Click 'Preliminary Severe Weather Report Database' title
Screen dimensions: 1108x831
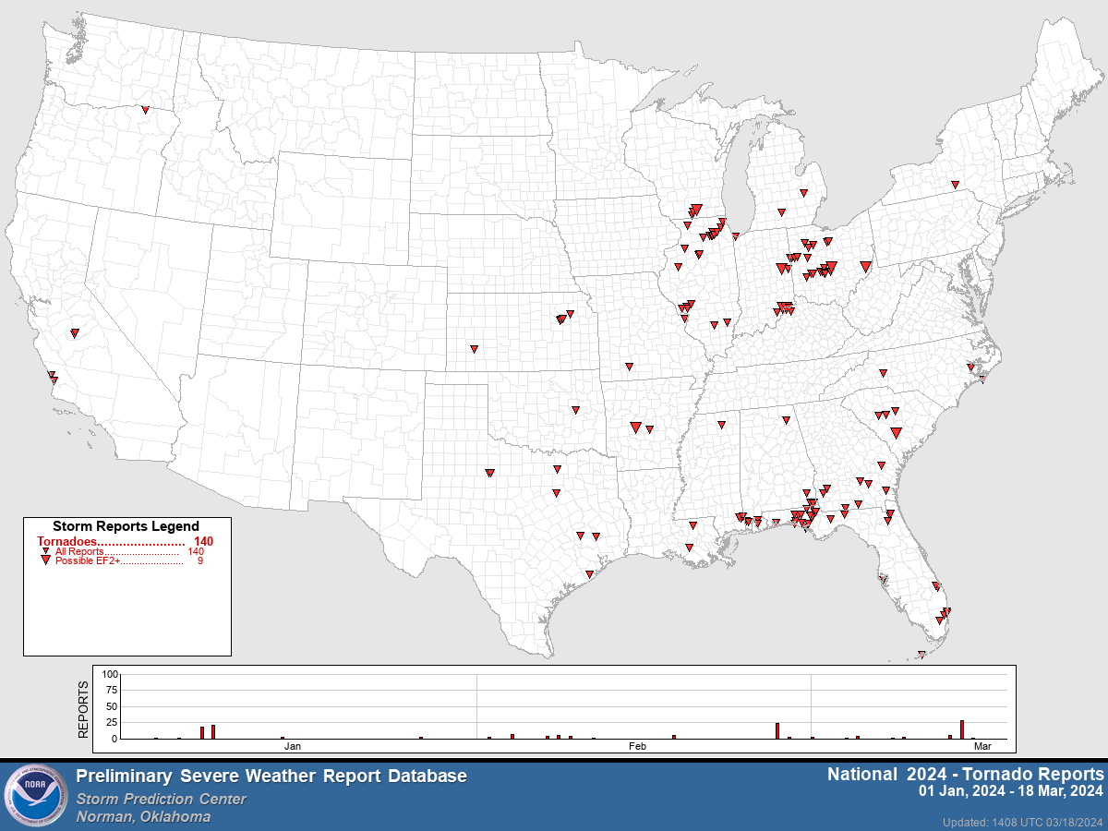click(x=271, y=777)
